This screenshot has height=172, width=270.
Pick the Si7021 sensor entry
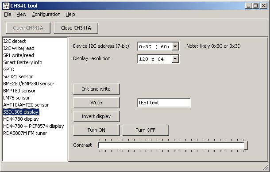pyautogui.click(x=18, y=76)
